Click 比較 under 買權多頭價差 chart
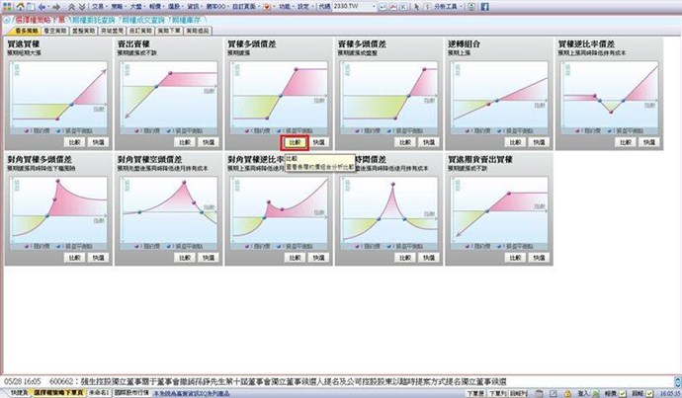Viewport: 682px width, 398px height. 295,142
